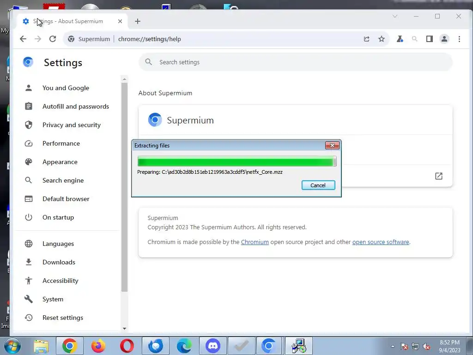
Task: Click the browser back arrow
Action: pos(23,39)
